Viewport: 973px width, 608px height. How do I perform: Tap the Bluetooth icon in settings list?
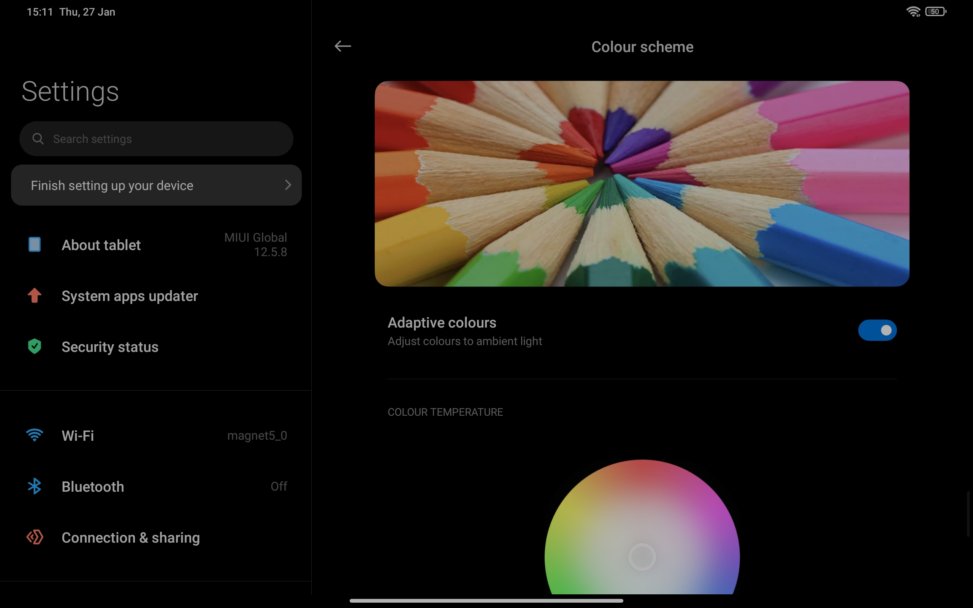(x=35, y=486)
